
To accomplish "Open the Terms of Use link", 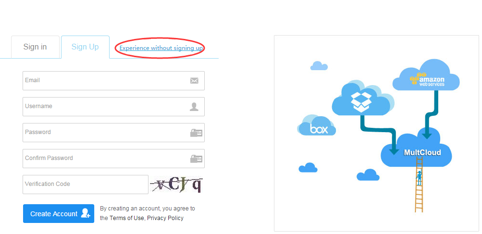I will [127, 218].
